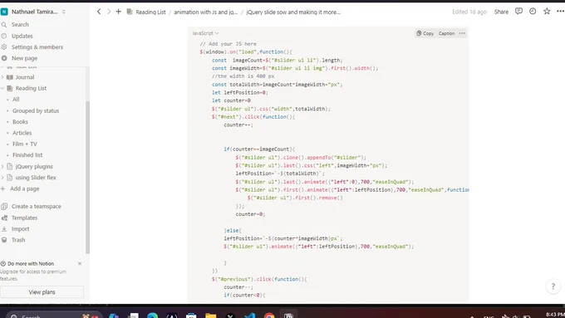Image resolution: width=565 pixels, height=318 pixels.
Task: Click the taskbar clock showing 8:43 PM
Action: tap(555, 315)
